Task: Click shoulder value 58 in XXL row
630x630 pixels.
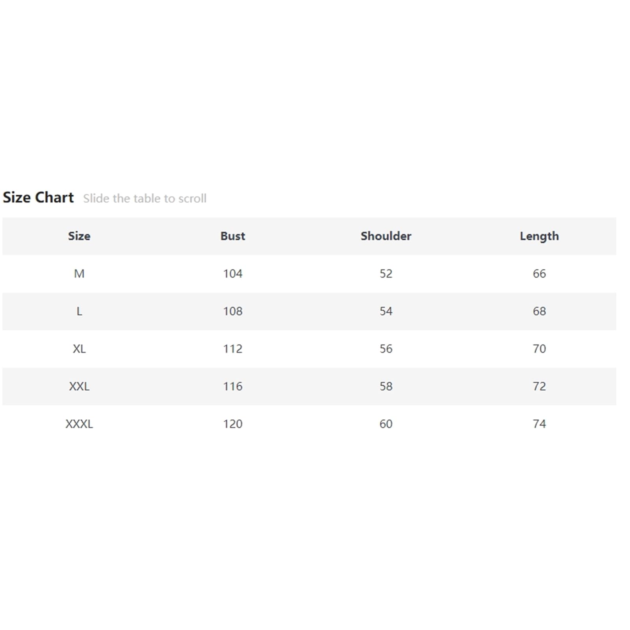Action: 386,386
